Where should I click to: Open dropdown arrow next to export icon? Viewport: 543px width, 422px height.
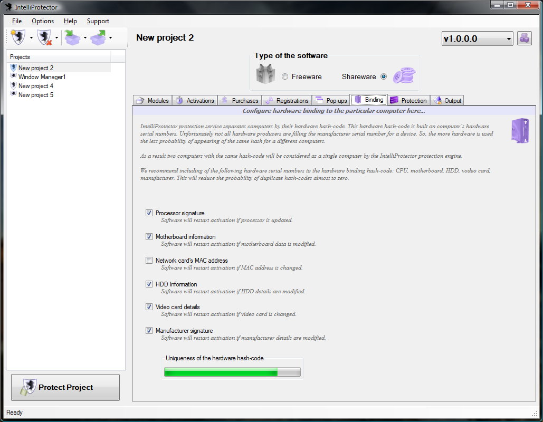(x=110, y=38)
